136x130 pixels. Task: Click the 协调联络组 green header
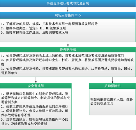tap(68, 49)
